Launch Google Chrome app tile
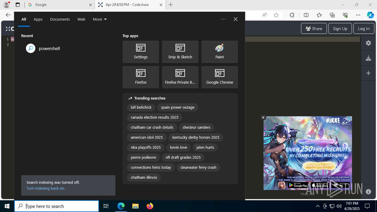The height and width of the screenshot is (212, 377). click(220, 77)
